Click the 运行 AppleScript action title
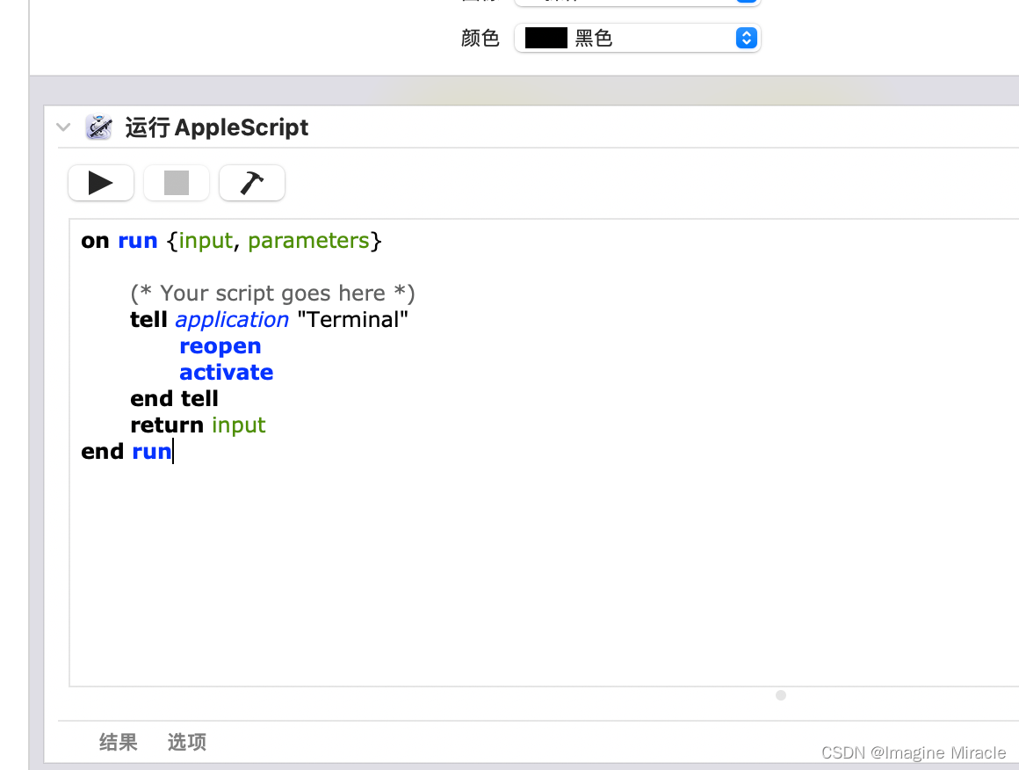The image size is (1019, 770). pos(216,127)
